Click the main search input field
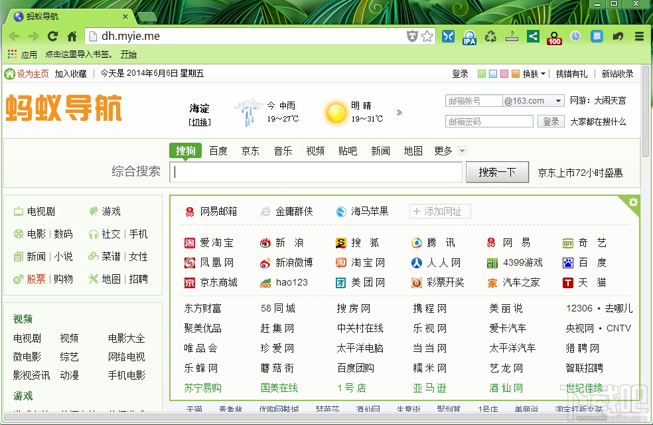653x425 pixels. 316,172
